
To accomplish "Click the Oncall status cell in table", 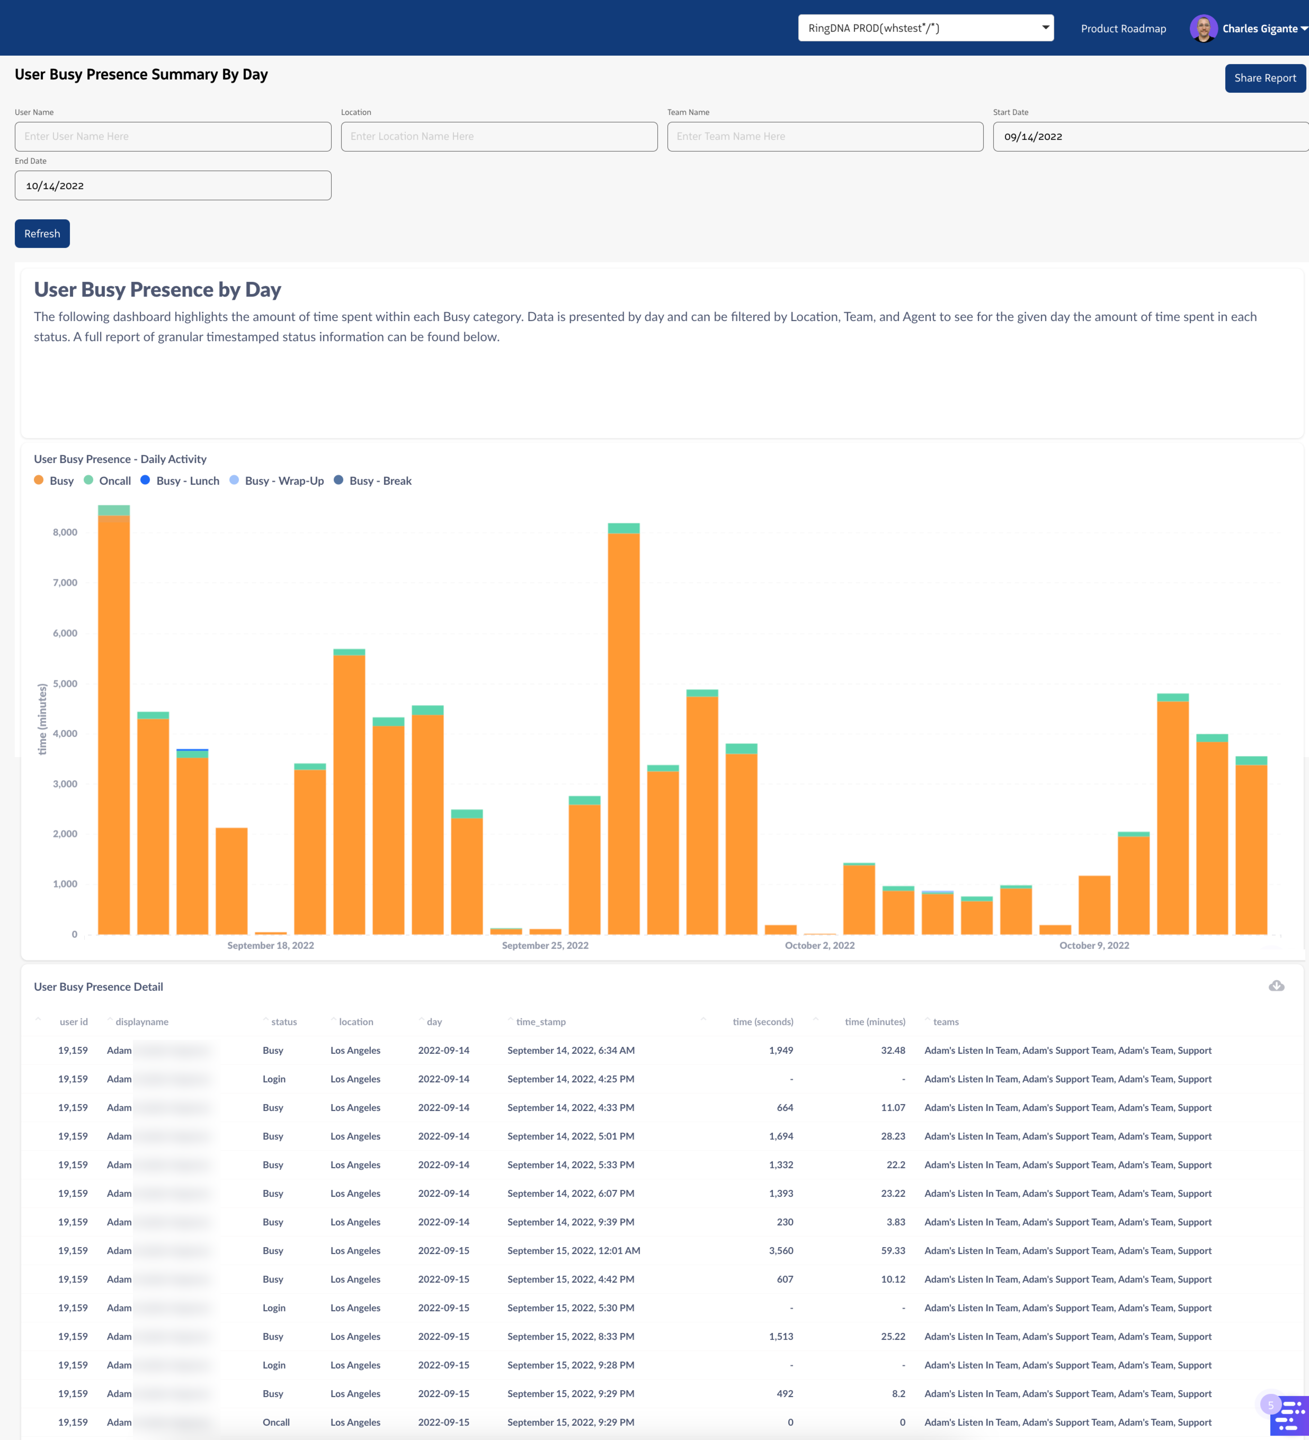I will click(x=276, y=1422).
